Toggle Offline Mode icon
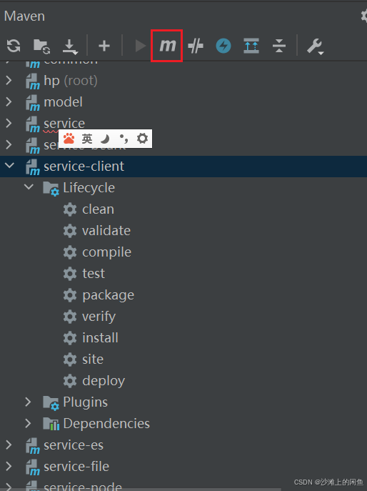 click(x=196, y=46)
